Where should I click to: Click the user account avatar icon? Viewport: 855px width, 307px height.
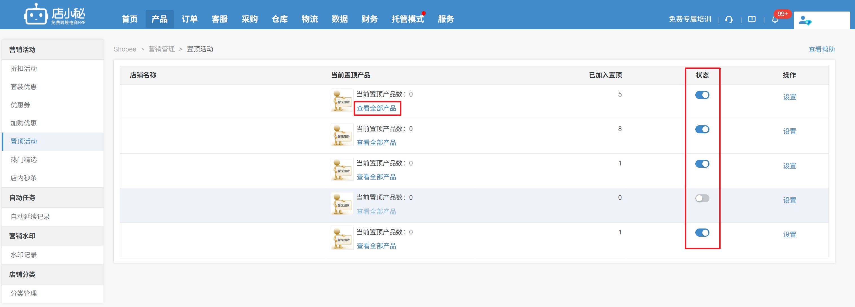click(x=805, y=21)
